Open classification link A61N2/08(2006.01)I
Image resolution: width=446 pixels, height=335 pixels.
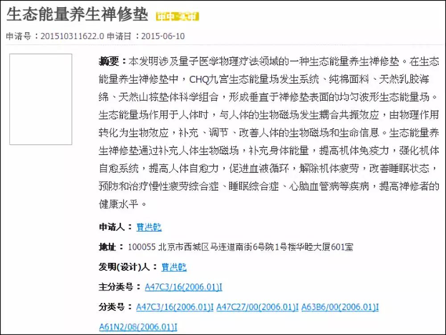pos(138,327)
